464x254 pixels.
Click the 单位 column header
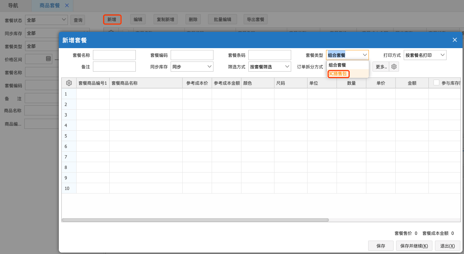click(x=322, y=83)
